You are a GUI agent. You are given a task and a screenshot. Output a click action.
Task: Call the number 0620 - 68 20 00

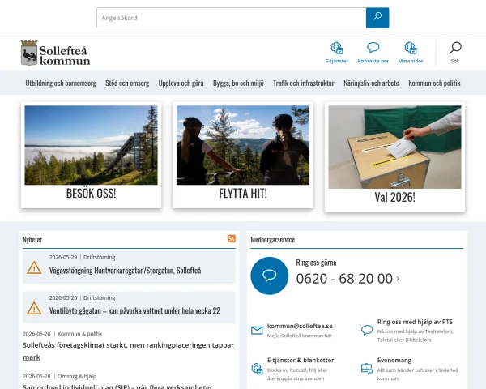click(x=344, y=279)
